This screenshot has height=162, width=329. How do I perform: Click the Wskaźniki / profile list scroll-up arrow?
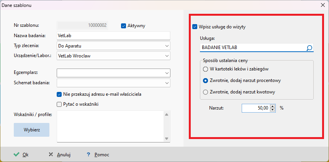click(167, 115)
